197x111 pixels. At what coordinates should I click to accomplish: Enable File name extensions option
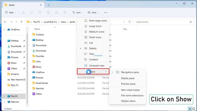point(127,95)
